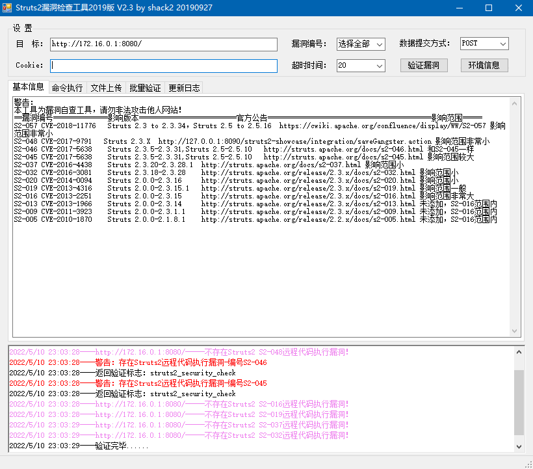Click the S2-020 CVE-2014-0094 row

click(x=236, y=181)
